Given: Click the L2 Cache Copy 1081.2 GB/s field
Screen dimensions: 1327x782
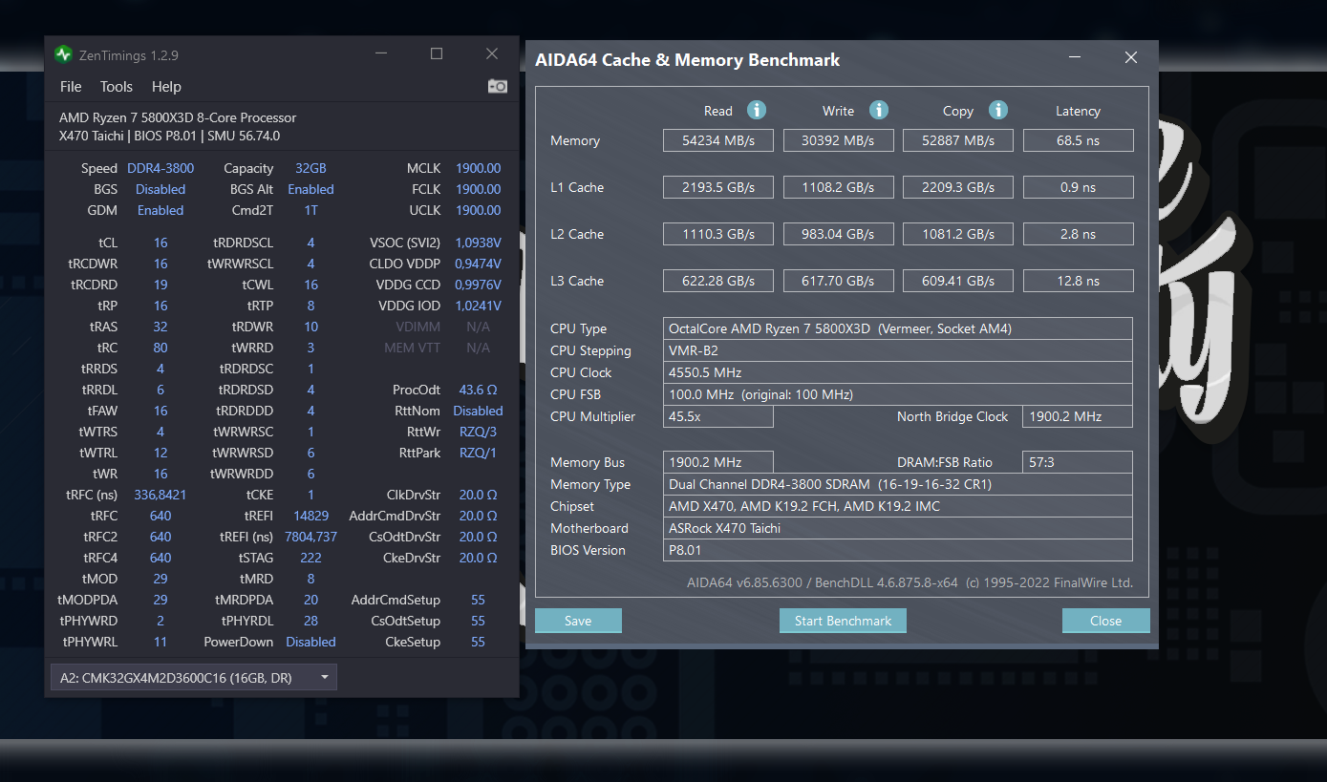Looking at the screenshot, I should (x=958, y=234).
